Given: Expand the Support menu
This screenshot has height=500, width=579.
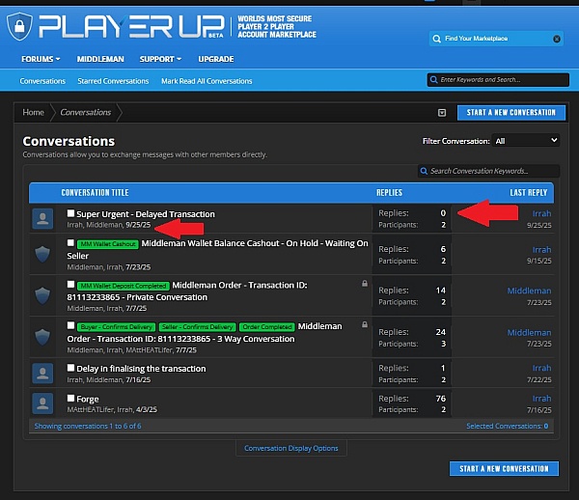Looking at the screenshot, I should coord(160,59).
